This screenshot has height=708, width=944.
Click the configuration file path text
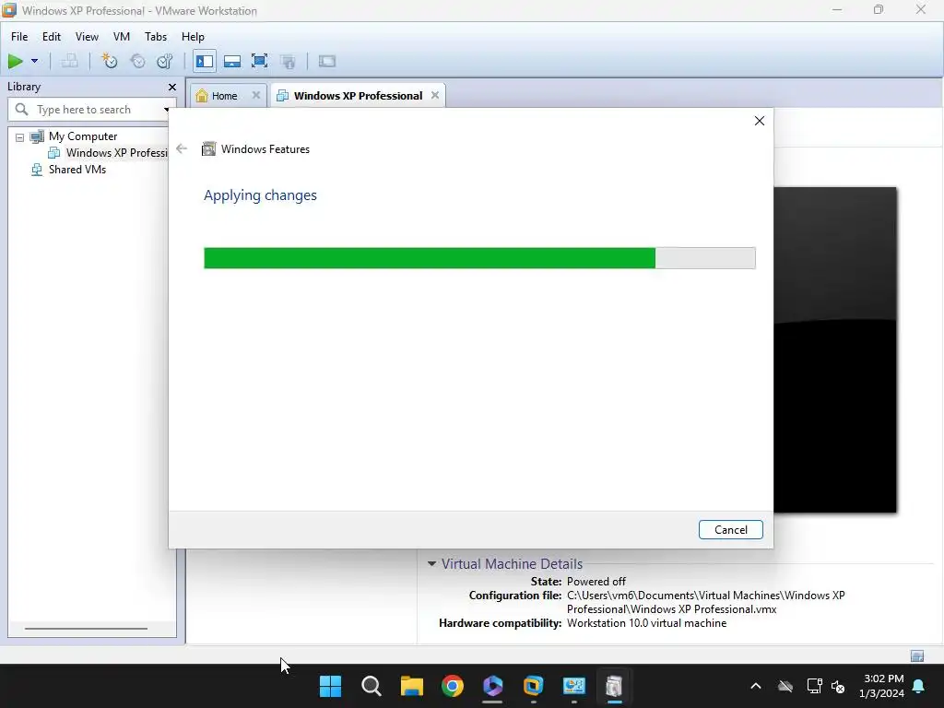[x=705, y=602]
